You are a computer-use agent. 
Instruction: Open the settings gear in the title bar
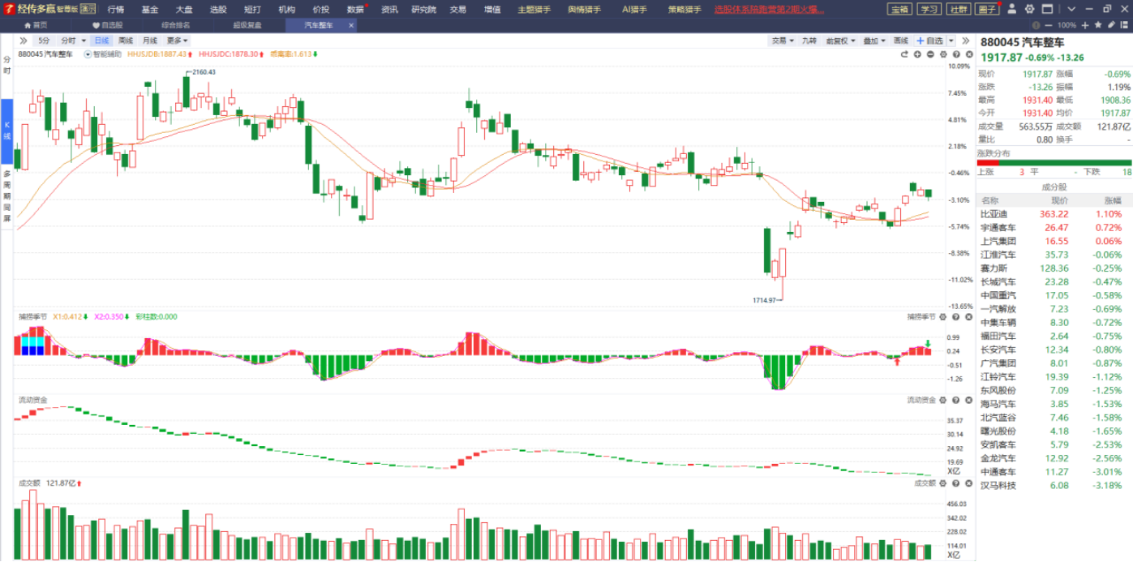point(1029,9)
